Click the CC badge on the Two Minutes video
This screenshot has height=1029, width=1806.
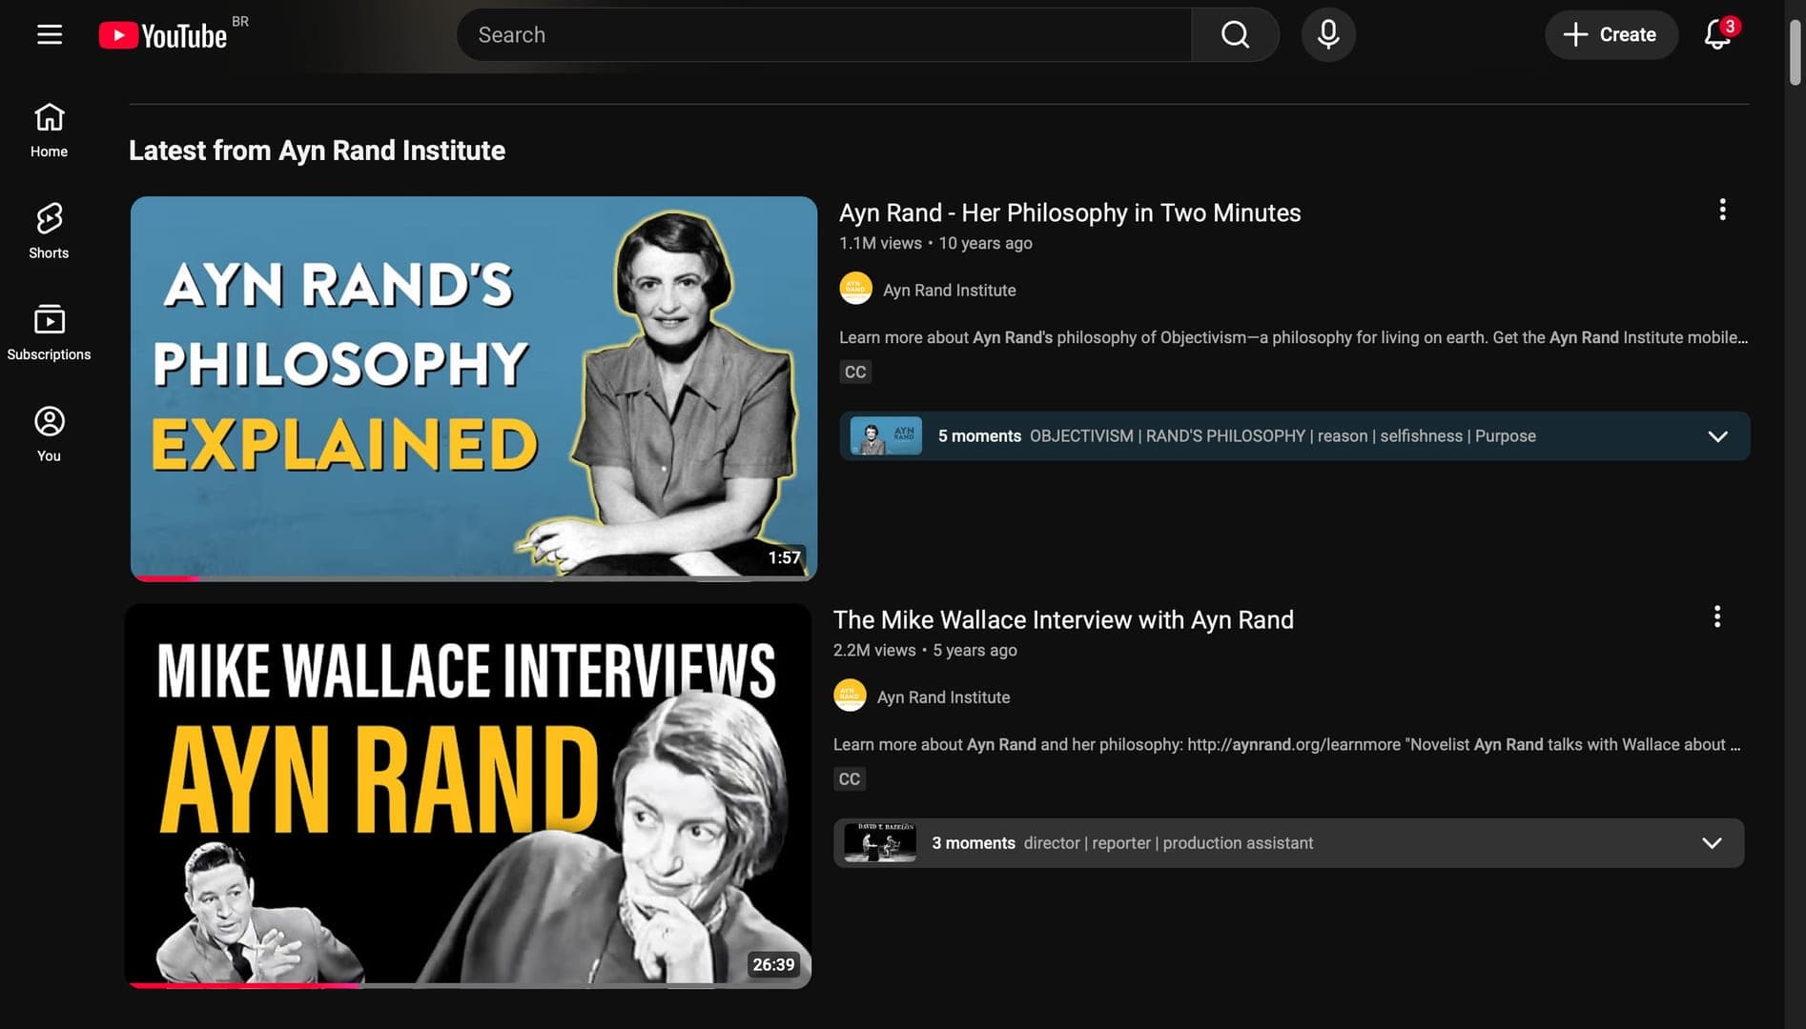[x=855, y=372]
